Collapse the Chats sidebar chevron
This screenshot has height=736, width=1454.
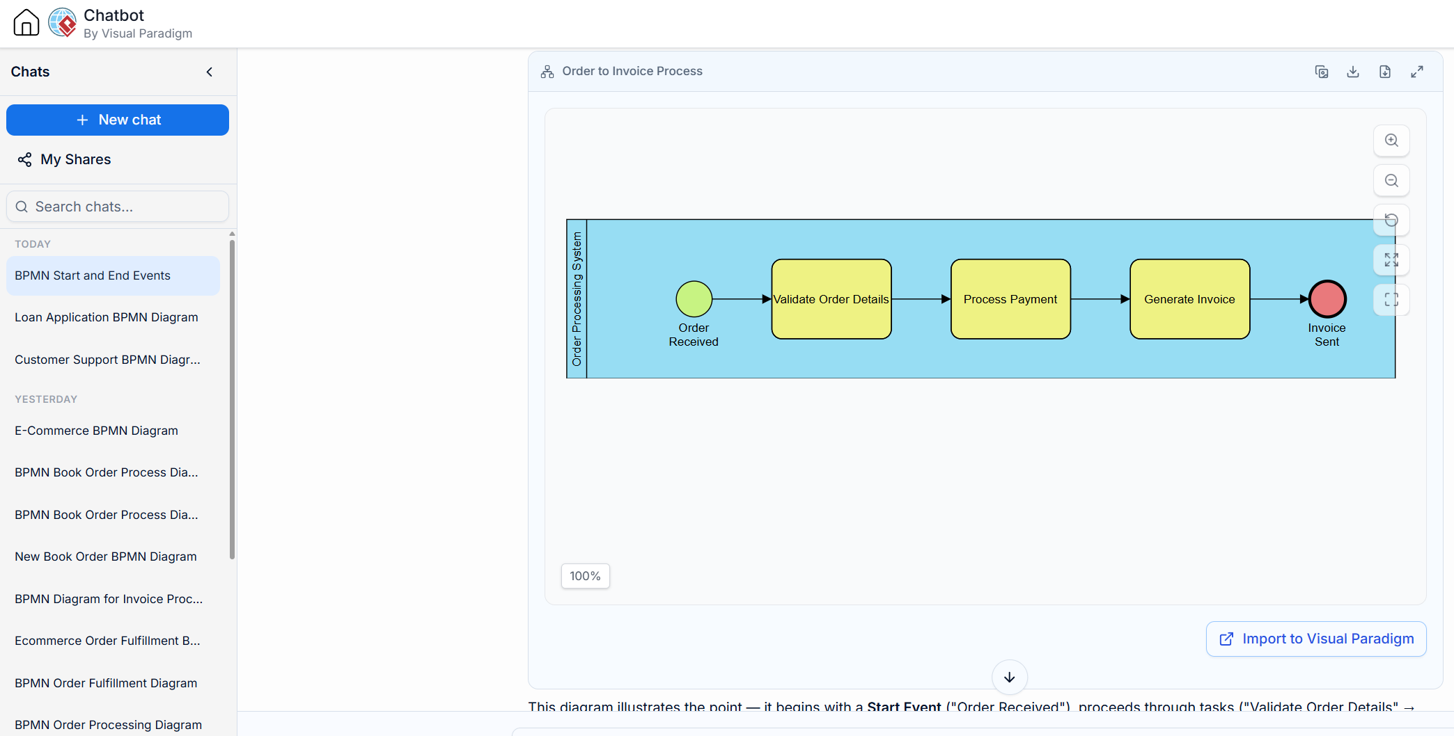[x=210, y=72]
